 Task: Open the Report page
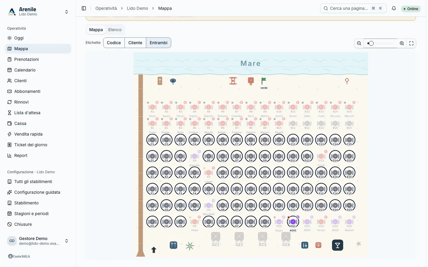38,155
